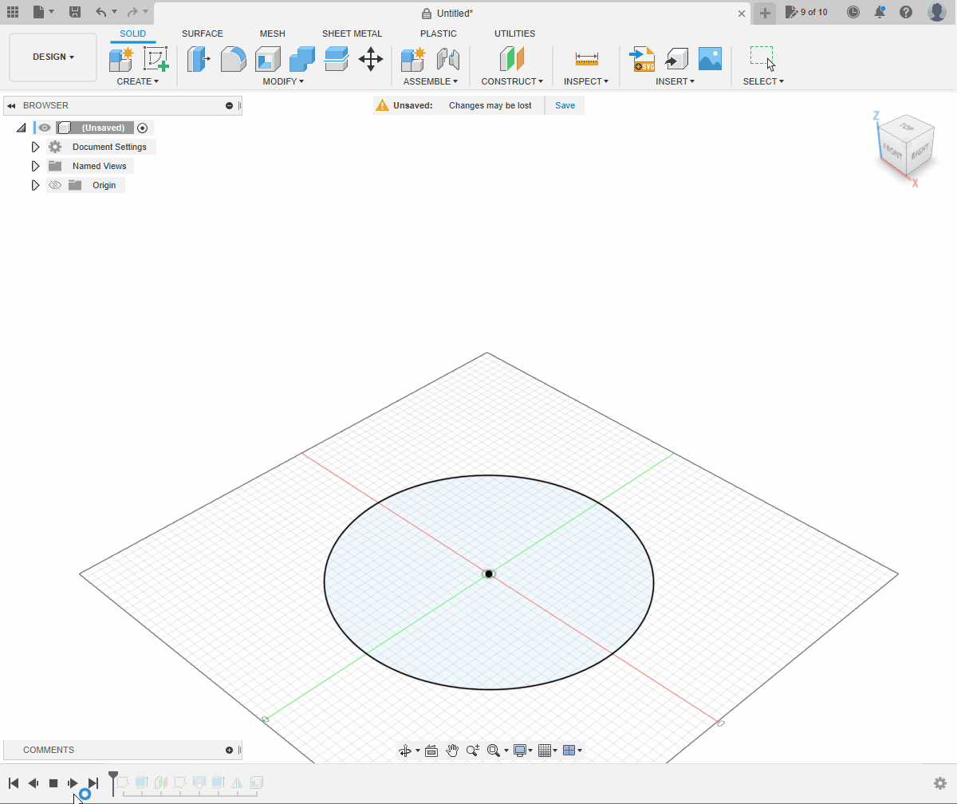Click the Shell tool icon
957x804 pixels.
click(268, 59)
